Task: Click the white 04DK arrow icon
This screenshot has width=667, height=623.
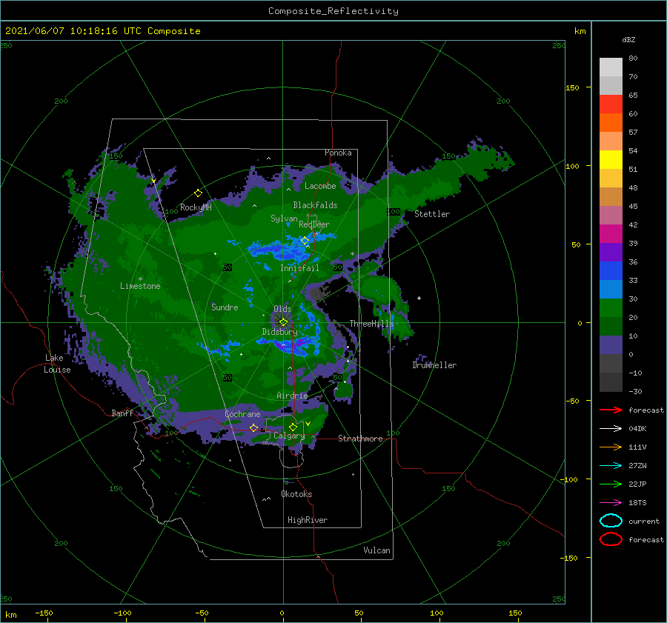Action: [611, 428]
